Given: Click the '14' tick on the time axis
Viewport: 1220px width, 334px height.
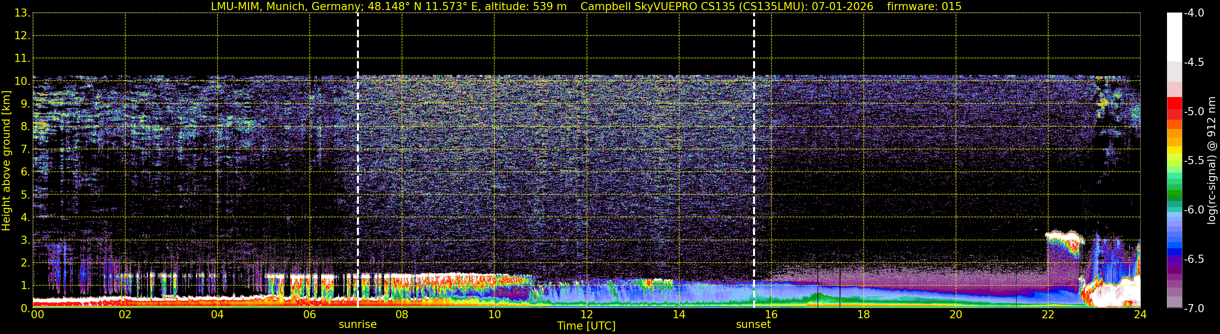Looking at the screenshot, I should [x=679, y=315].
